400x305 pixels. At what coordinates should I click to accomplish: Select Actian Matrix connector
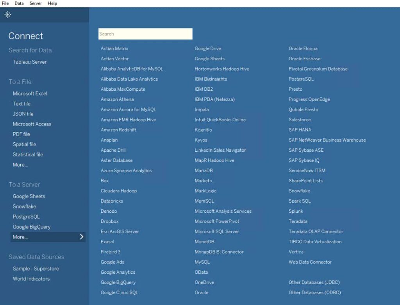pos(114,48)
